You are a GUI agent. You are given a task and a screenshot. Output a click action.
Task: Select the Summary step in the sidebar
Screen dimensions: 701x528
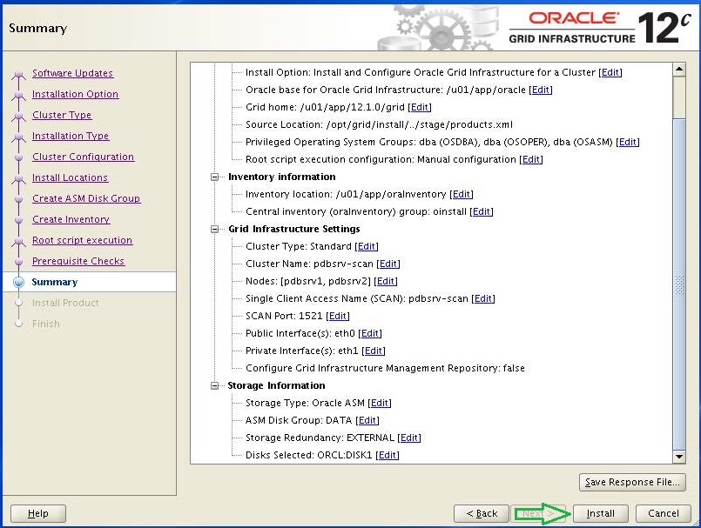pyautogui.click(x=55, y=282)
